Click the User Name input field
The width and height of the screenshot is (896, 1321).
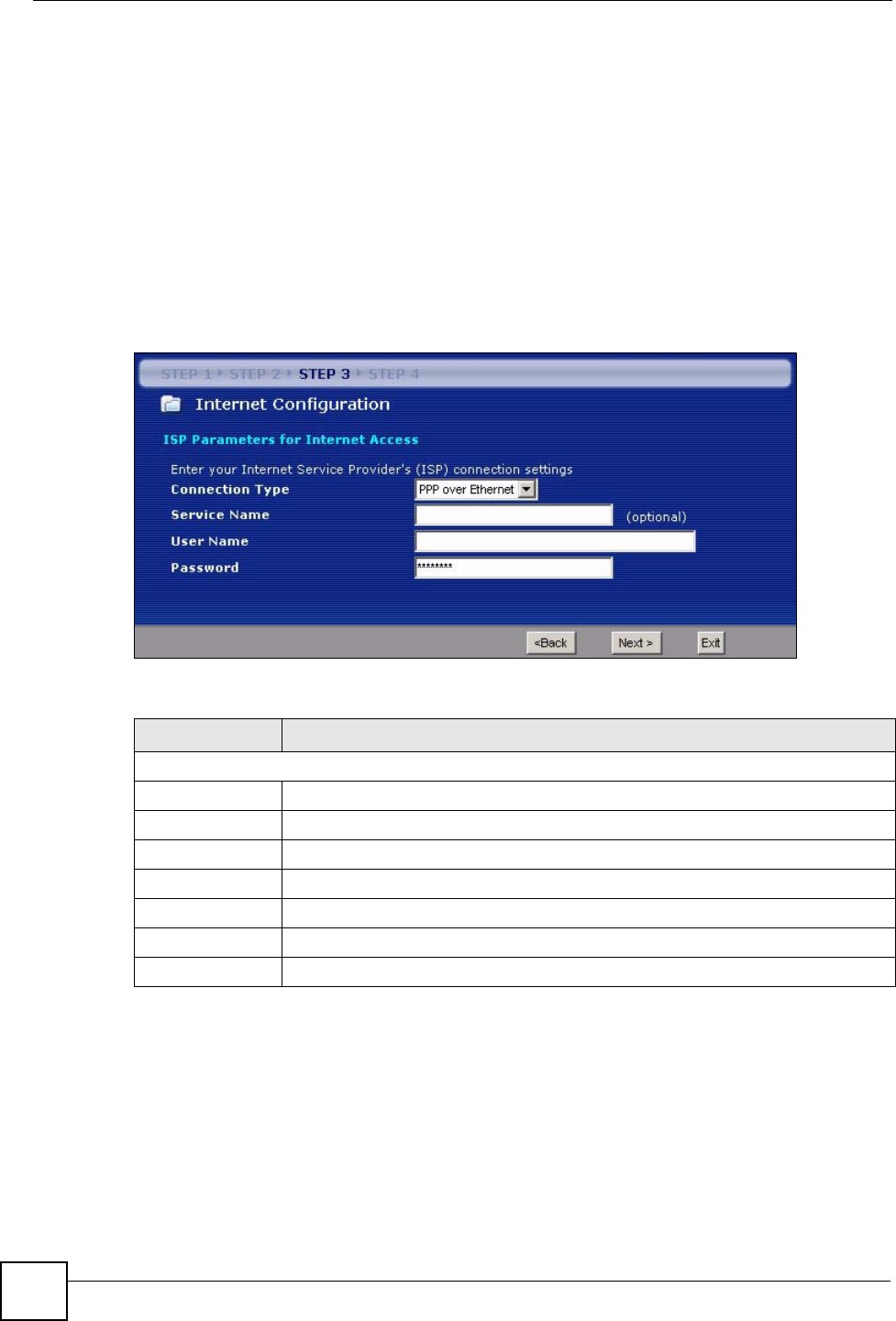click(x=555, y=541)
